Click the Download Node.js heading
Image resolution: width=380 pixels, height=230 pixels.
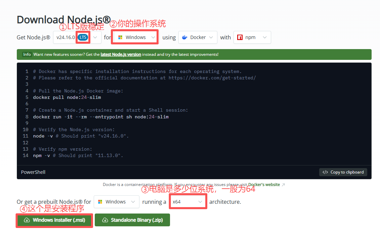[64, 20]
